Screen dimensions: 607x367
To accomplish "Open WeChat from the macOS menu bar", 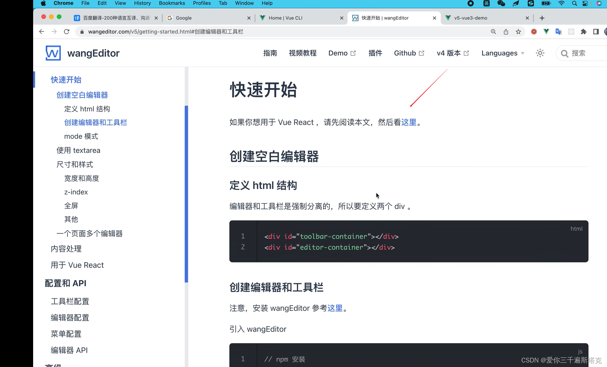I will pyautogui.click(x=501, y=3).
